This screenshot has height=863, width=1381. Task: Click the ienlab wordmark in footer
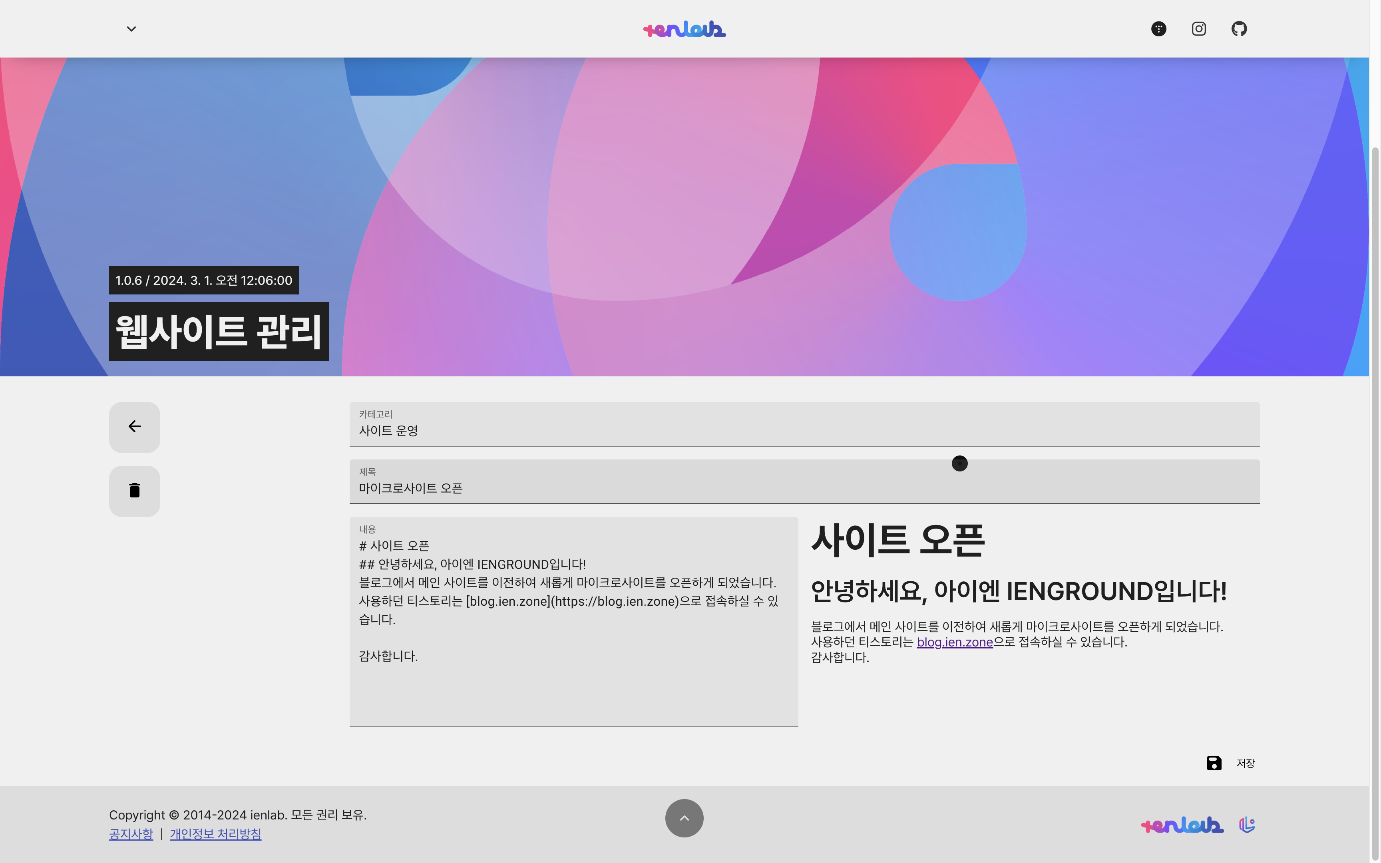(x=1182, y=825)
